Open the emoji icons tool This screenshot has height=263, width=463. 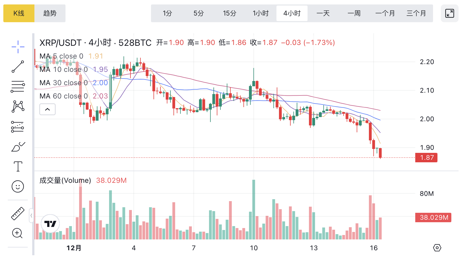pos(18,186)
